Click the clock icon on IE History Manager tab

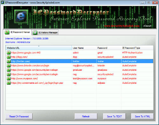(x=35, y=32)
